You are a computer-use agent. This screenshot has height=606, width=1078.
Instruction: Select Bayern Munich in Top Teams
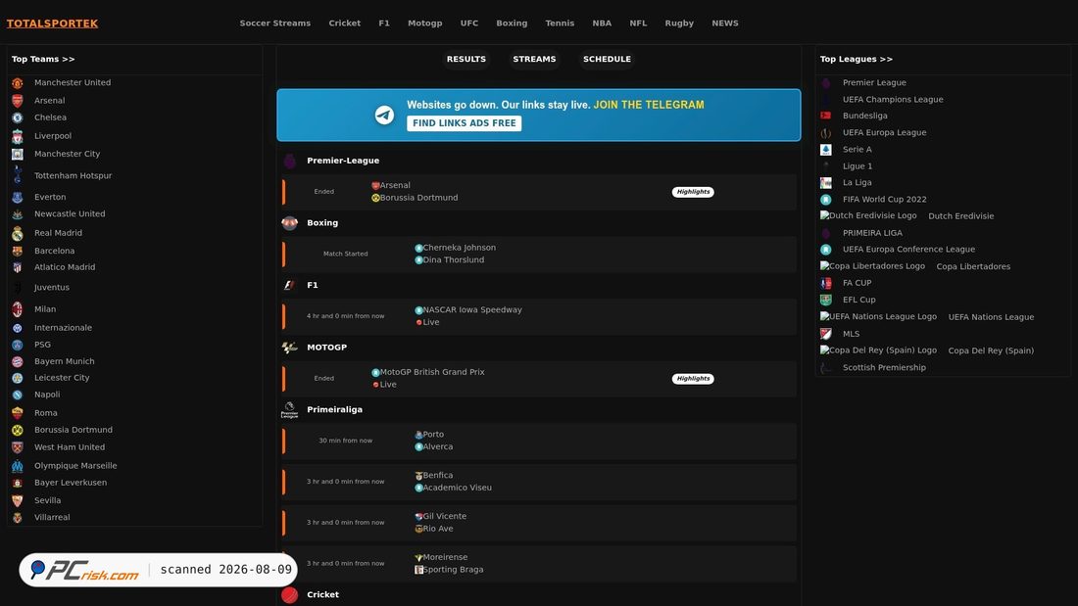[x=65, y=361]
